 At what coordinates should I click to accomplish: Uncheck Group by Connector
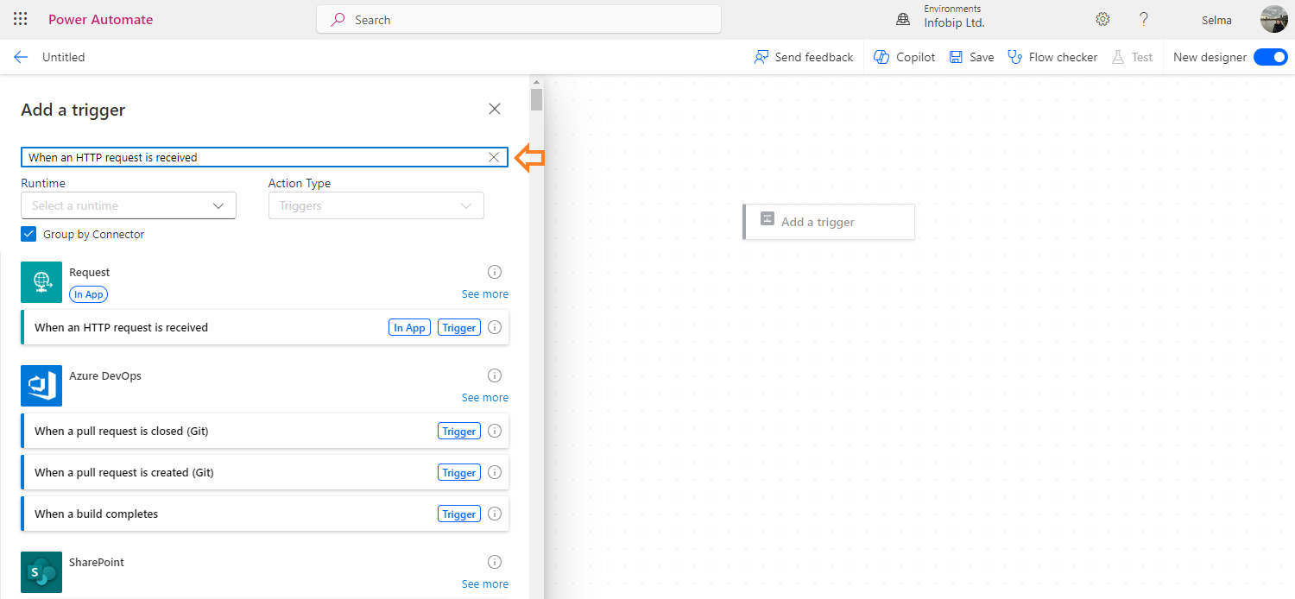click(x=28, y=233)
